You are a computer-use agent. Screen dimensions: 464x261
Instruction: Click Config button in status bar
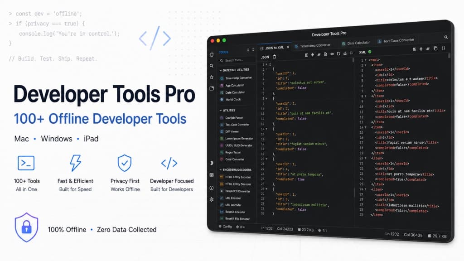pyautogui.click(x=225, y=227)
